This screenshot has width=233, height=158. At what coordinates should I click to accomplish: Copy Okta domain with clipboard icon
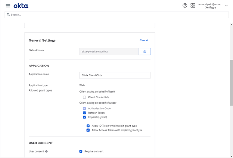[145, 52]
